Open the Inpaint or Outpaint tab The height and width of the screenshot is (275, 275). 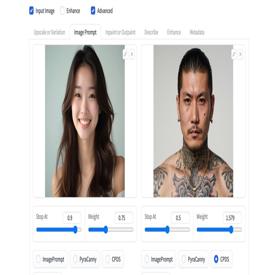point(120,32)
